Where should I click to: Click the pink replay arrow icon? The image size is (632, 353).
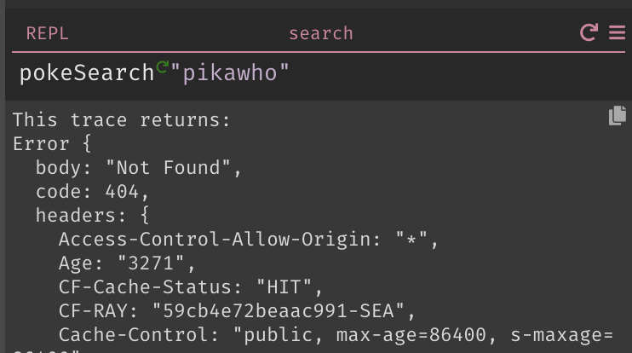(x=589, y=32)
